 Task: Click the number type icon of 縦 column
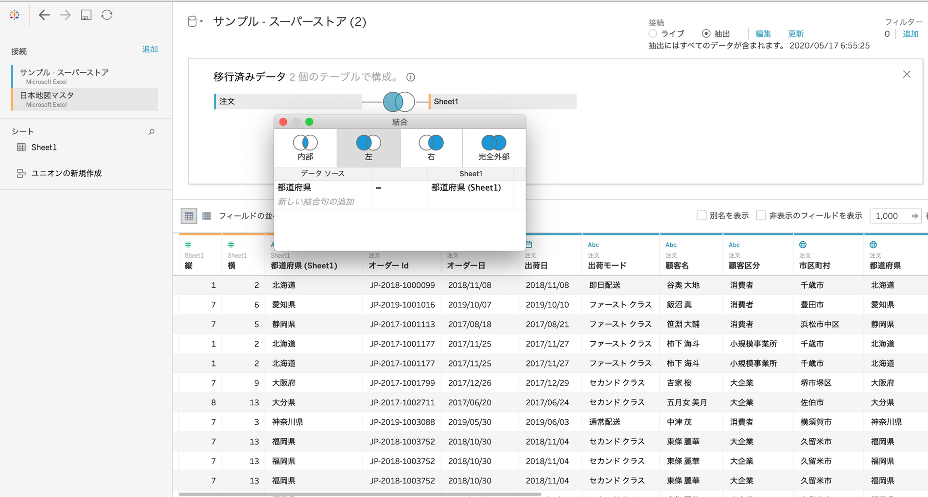pyautogui.click(x=188, y=245)
